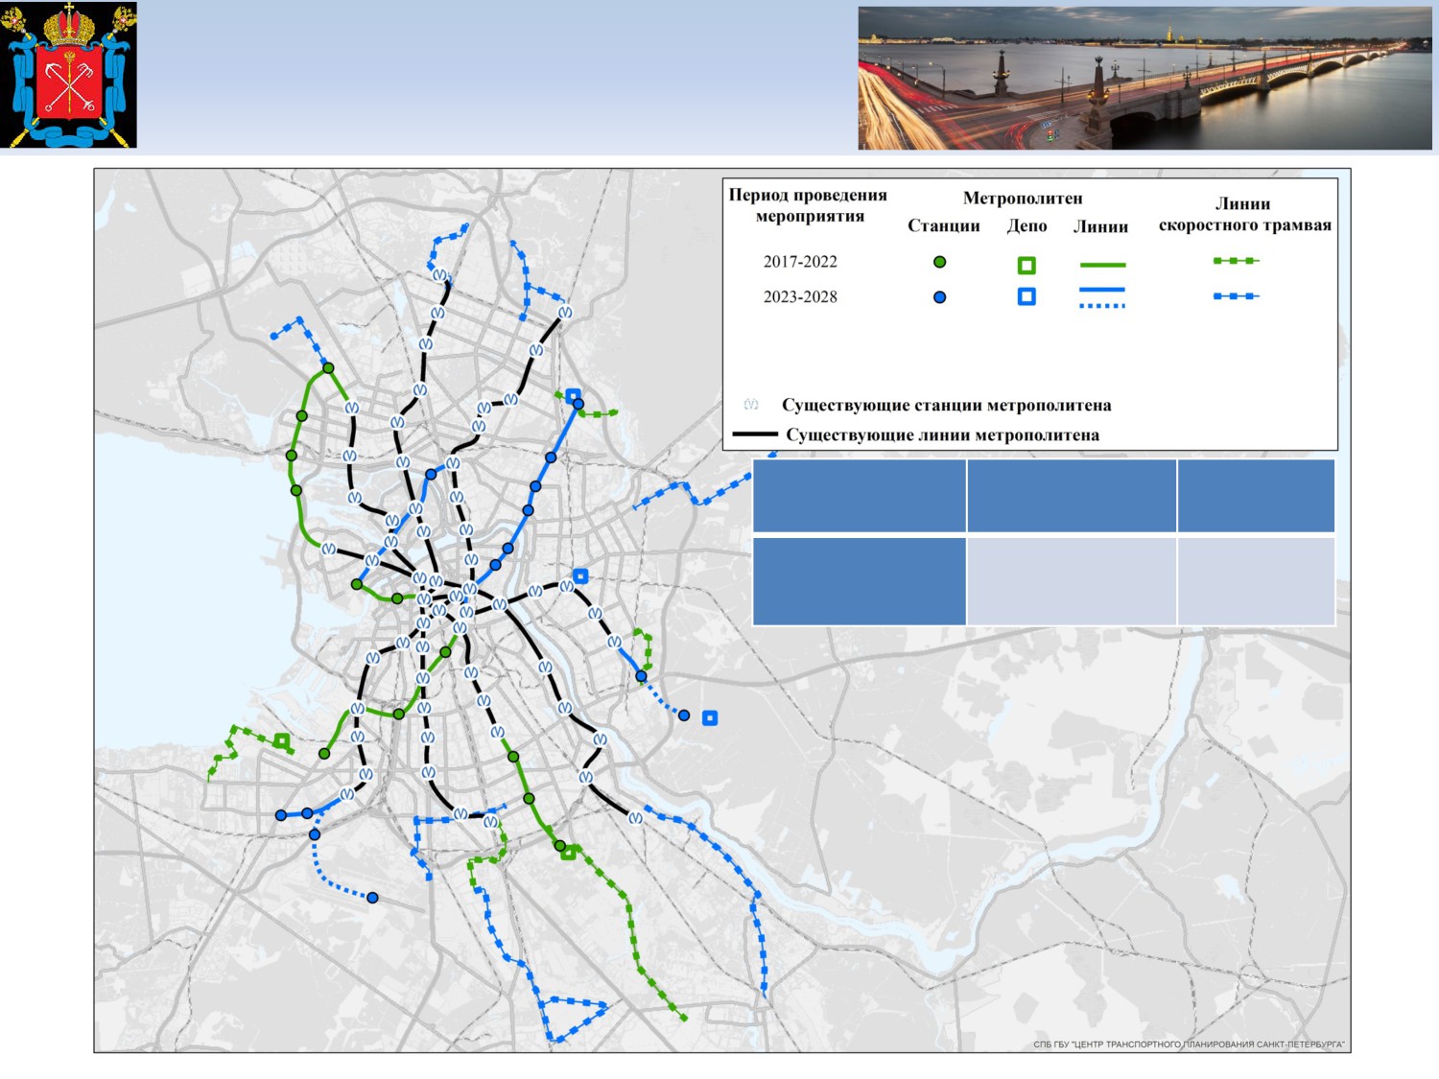Click the blue triangular tram loop on the southern map
This screenshot has height=1079, width=1439.
coord(573,1019)
